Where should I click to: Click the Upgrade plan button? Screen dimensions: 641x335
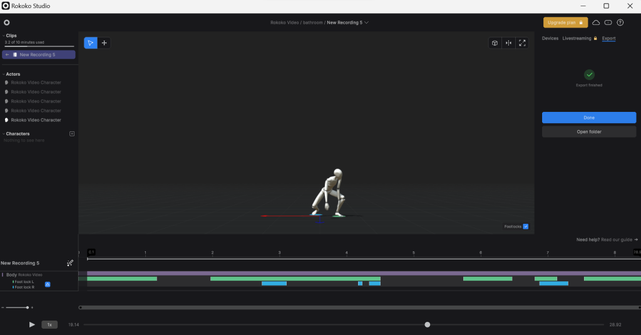[565, 22]
